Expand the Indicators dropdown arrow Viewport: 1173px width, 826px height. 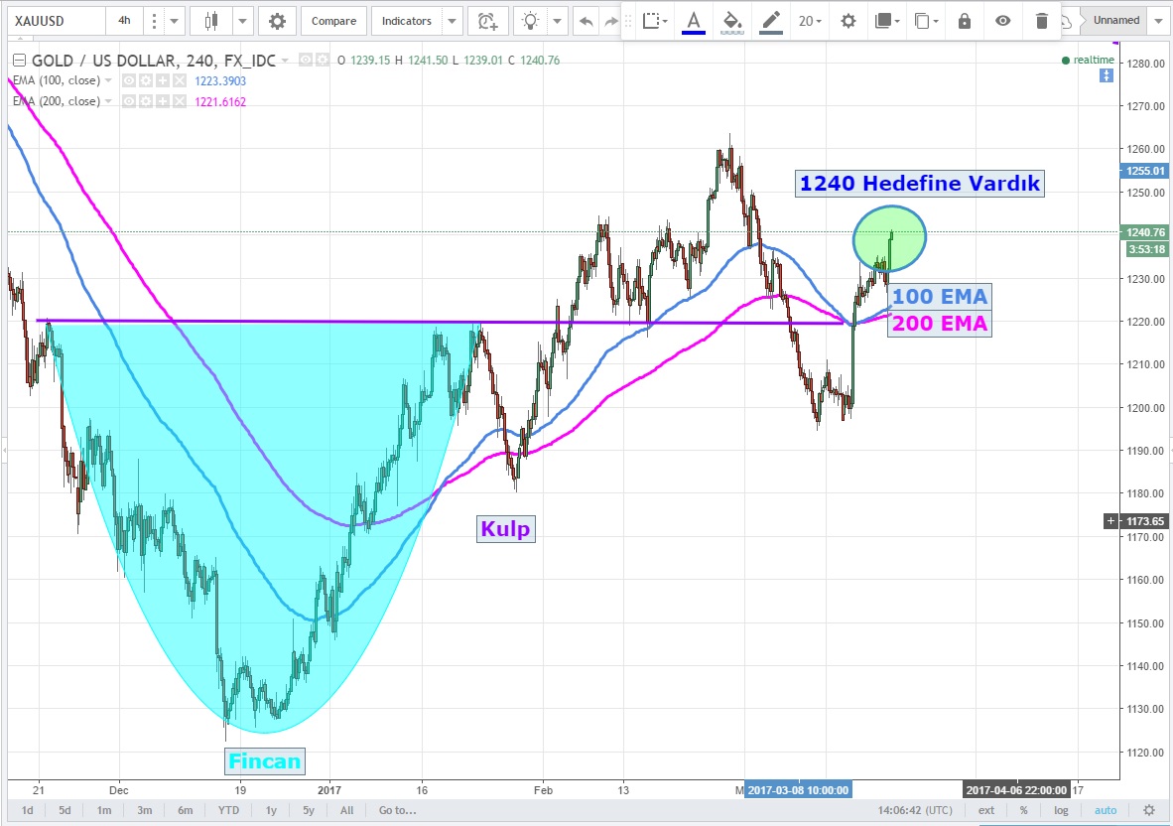[x=453, y=21]
